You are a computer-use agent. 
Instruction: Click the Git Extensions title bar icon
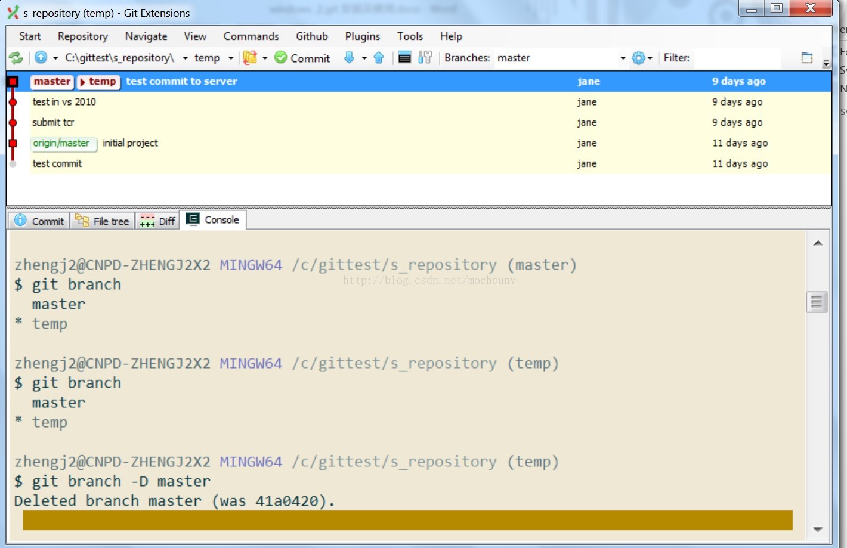click(13, 13)
